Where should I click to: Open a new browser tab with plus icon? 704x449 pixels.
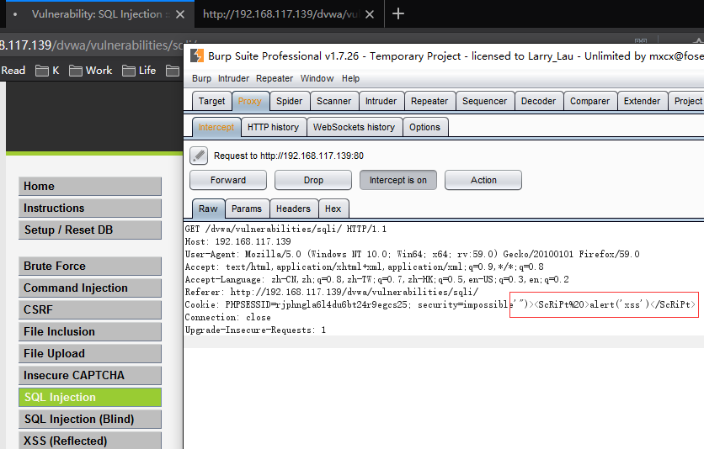tap(398, 14)
